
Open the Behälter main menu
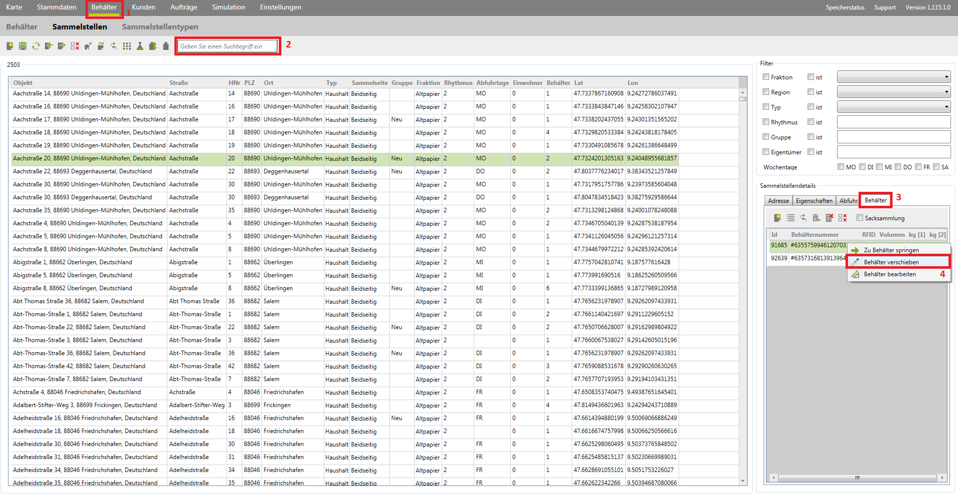coord(104,7)
